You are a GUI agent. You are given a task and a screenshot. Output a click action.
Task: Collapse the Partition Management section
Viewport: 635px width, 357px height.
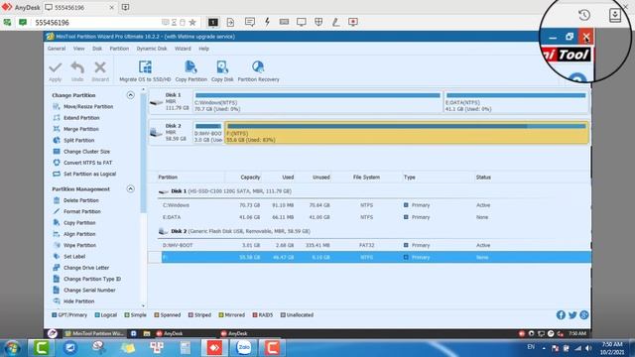(x=130, y=189)
